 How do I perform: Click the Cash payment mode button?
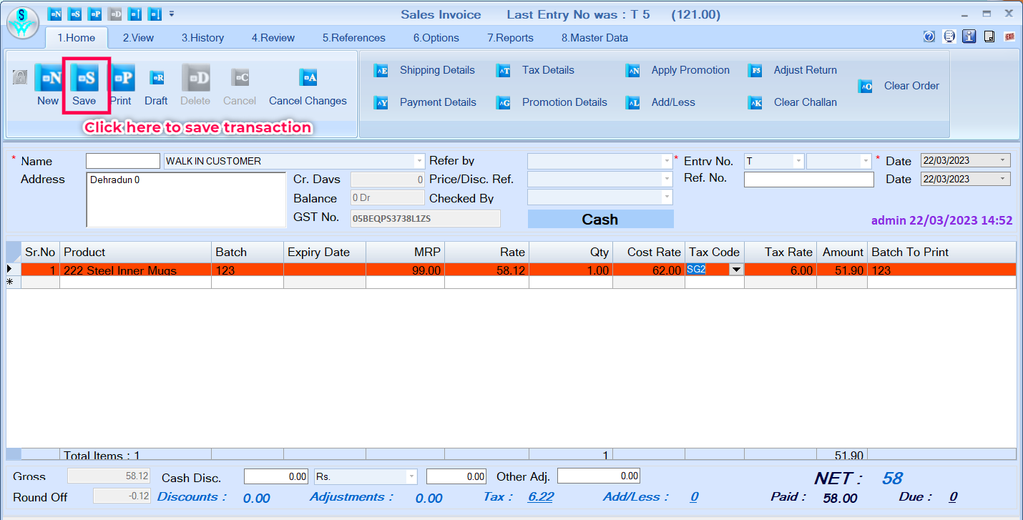[x=600, y=220]
